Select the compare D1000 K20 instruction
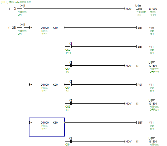The height and width of the screenshot is (146, 167). 47,85
